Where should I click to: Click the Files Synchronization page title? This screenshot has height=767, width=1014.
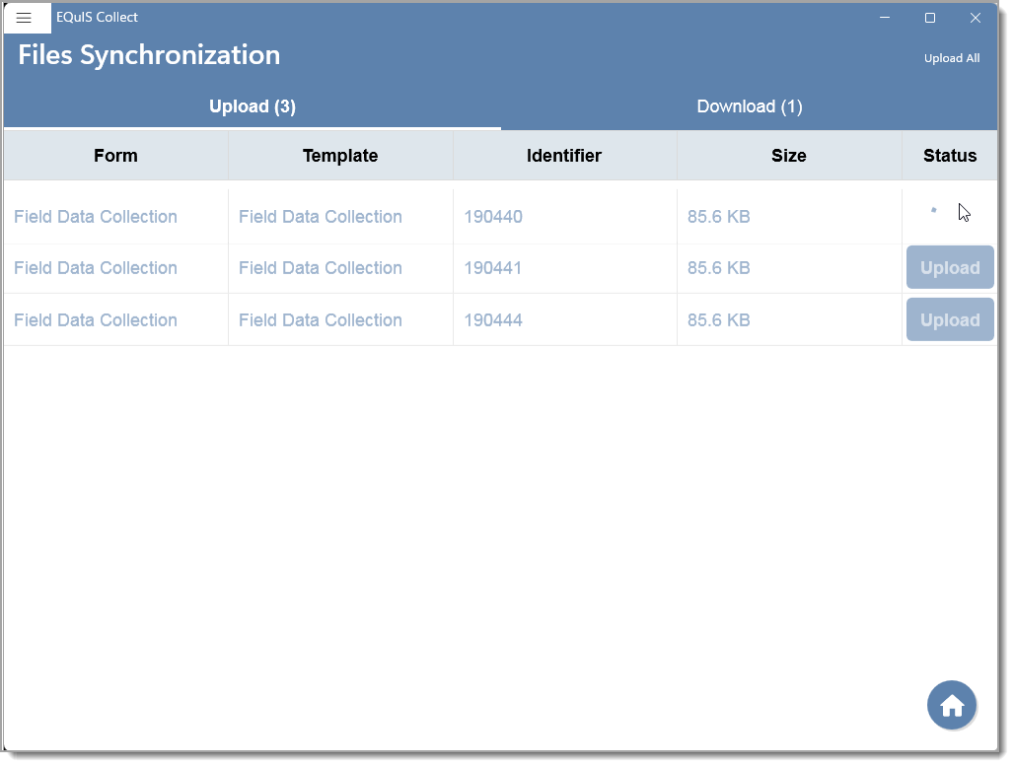[x=149, y=55]
